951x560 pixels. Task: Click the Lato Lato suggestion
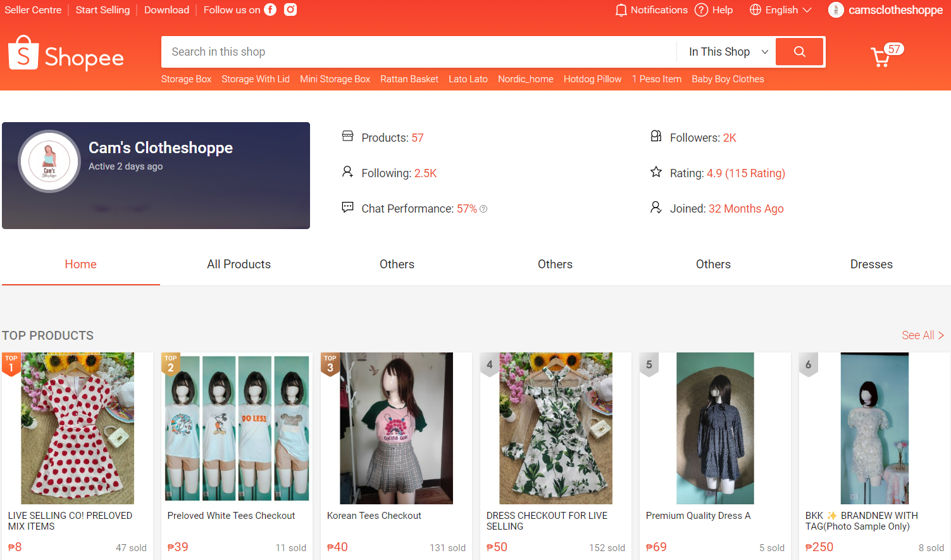pos(468,79)
